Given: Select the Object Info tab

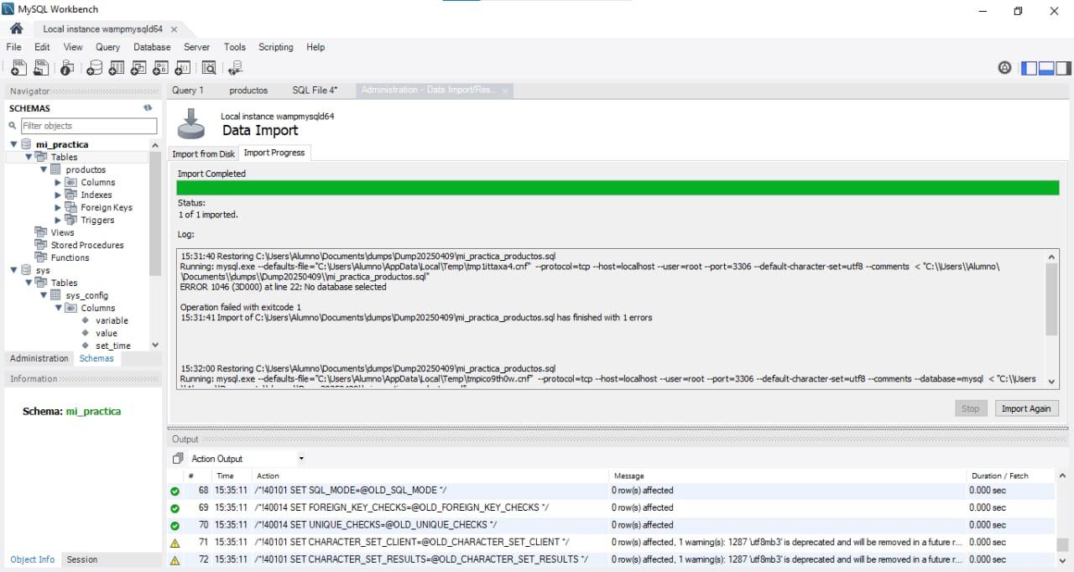Looking at the screenshot, I should click(33, 559).
